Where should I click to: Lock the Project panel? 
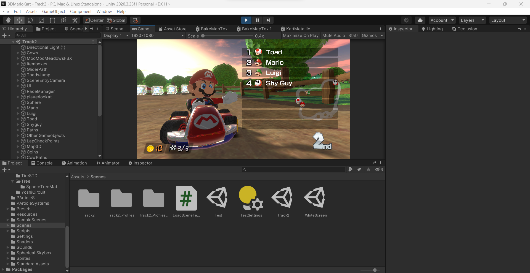click(x=375, y=163)
